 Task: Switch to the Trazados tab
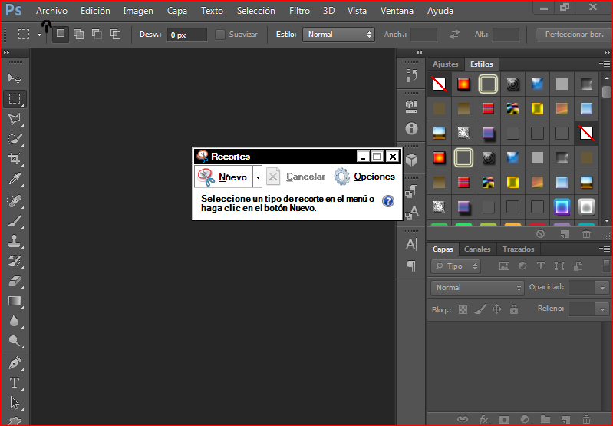point(518,249)
